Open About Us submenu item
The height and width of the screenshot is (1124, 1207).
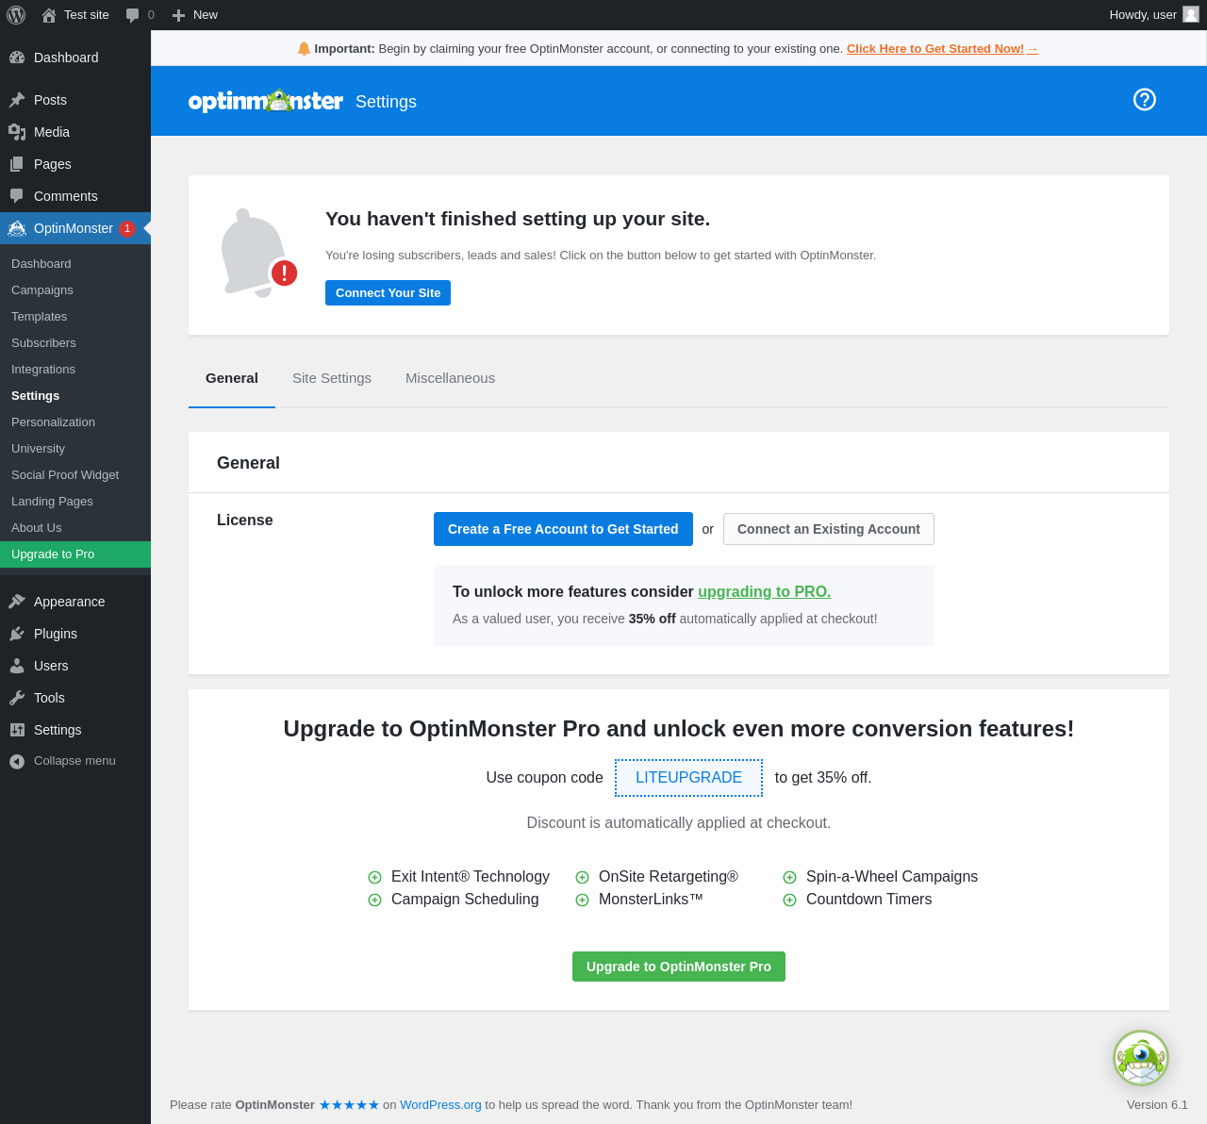[75, 528]
